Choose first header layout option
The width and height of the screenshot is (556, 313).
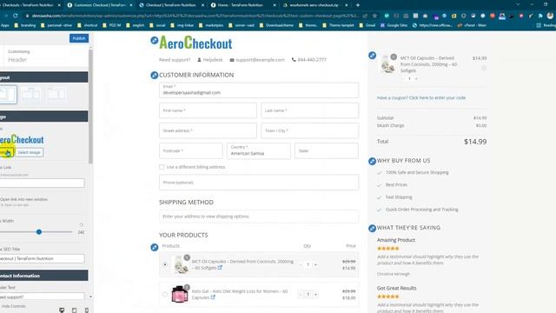point(8,95)
